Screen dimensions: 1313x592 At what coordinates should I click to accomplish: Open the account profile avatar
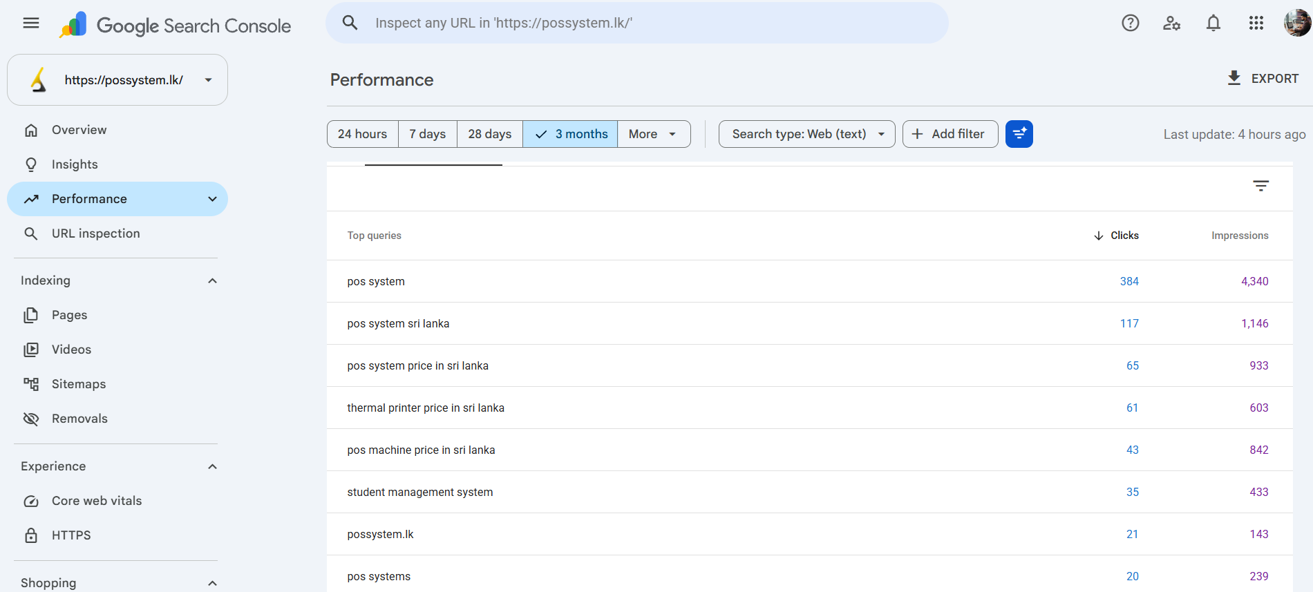[1297, 23]
